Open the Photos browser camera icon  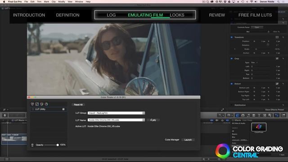tap(243, 115)
